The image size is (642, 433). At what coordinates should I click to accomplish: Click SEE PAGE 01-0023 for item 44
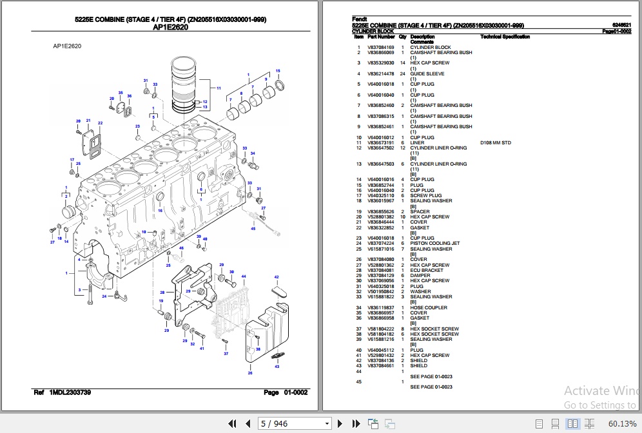click(x=431, y=376)
